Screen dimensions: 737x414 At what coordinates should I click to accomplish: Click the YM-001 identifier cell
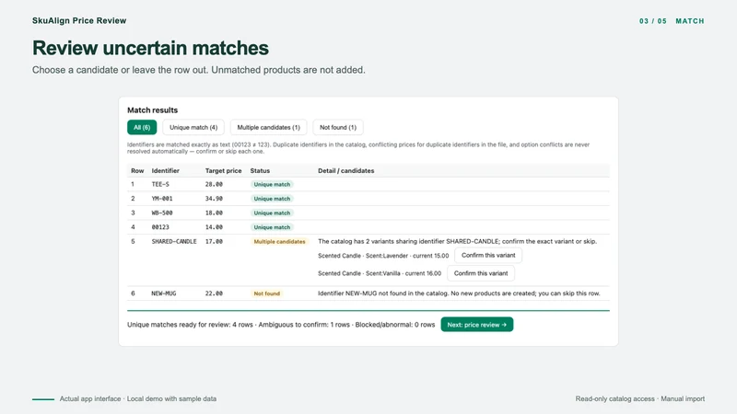162,199
